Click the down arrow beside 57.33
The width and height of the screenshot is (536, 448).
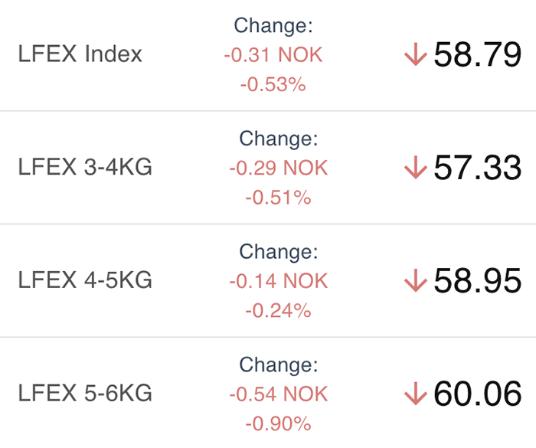pos(414,168)
